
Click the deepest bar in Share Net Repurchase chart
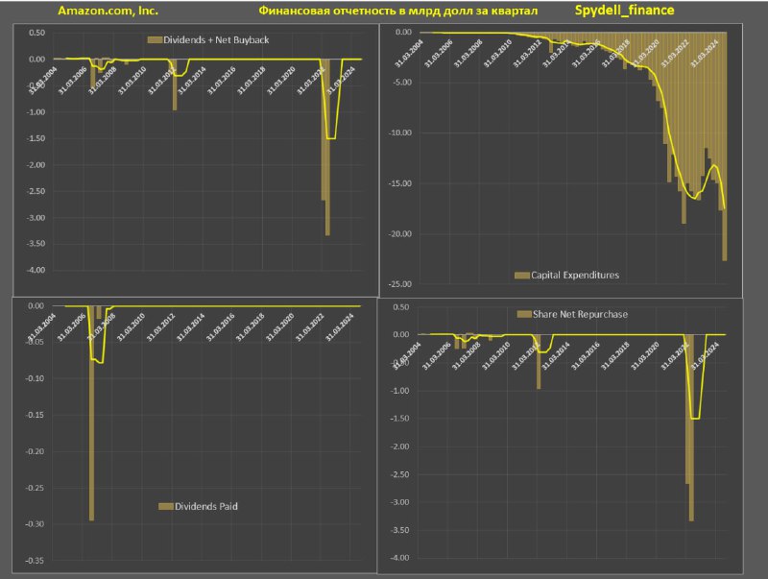point(691,427)
